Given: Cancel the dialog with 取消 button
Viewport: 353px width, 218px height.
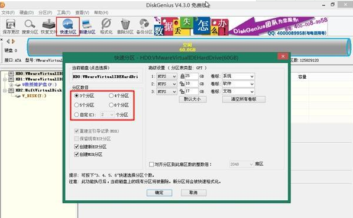Looking at the screenshot, I should point(193,193).
